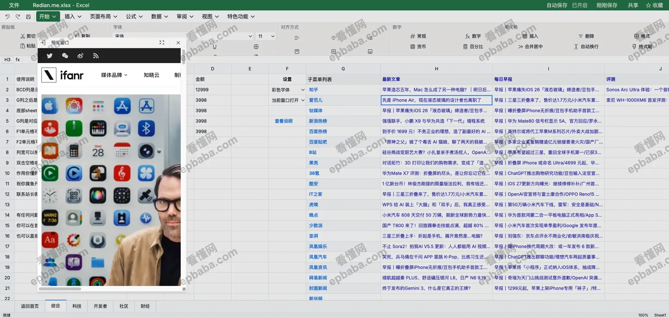Open the 知乎 submenu link
669x318 pixels.
[x=314, y=90]
